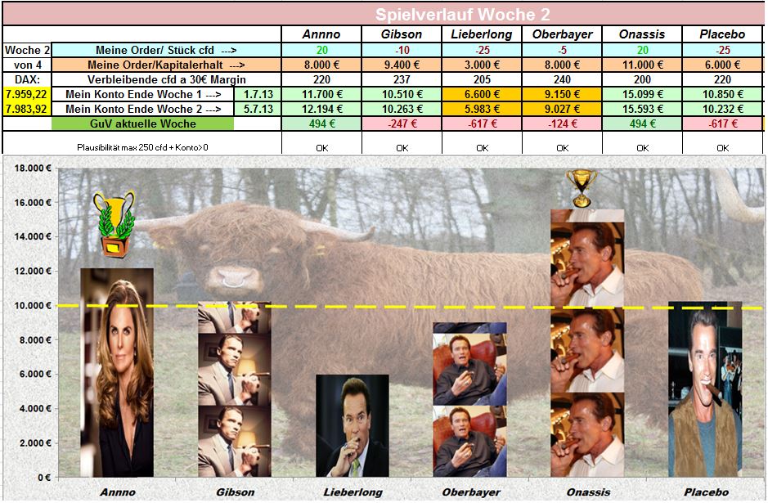This screenshot has width=768, height=503.
Task: Select the GuV cell -124 €
Action: (x=562, y=124)
